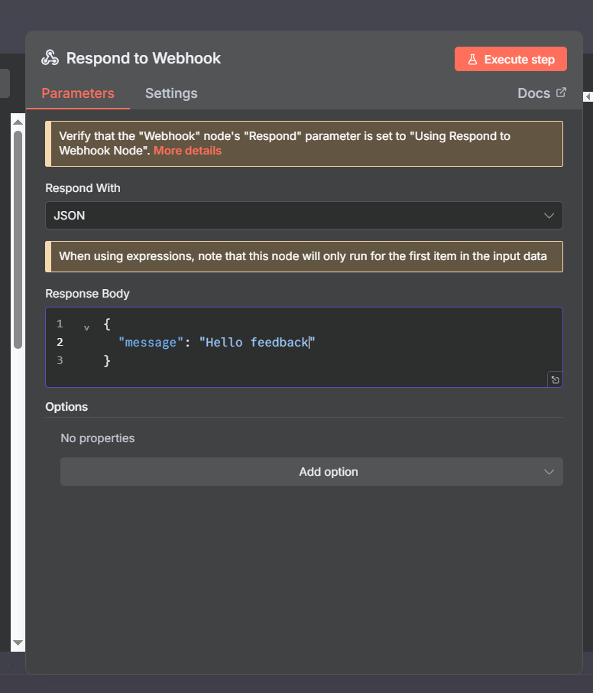
Task: Click line number 3 in code editor
Action: (x=60, y=360)
